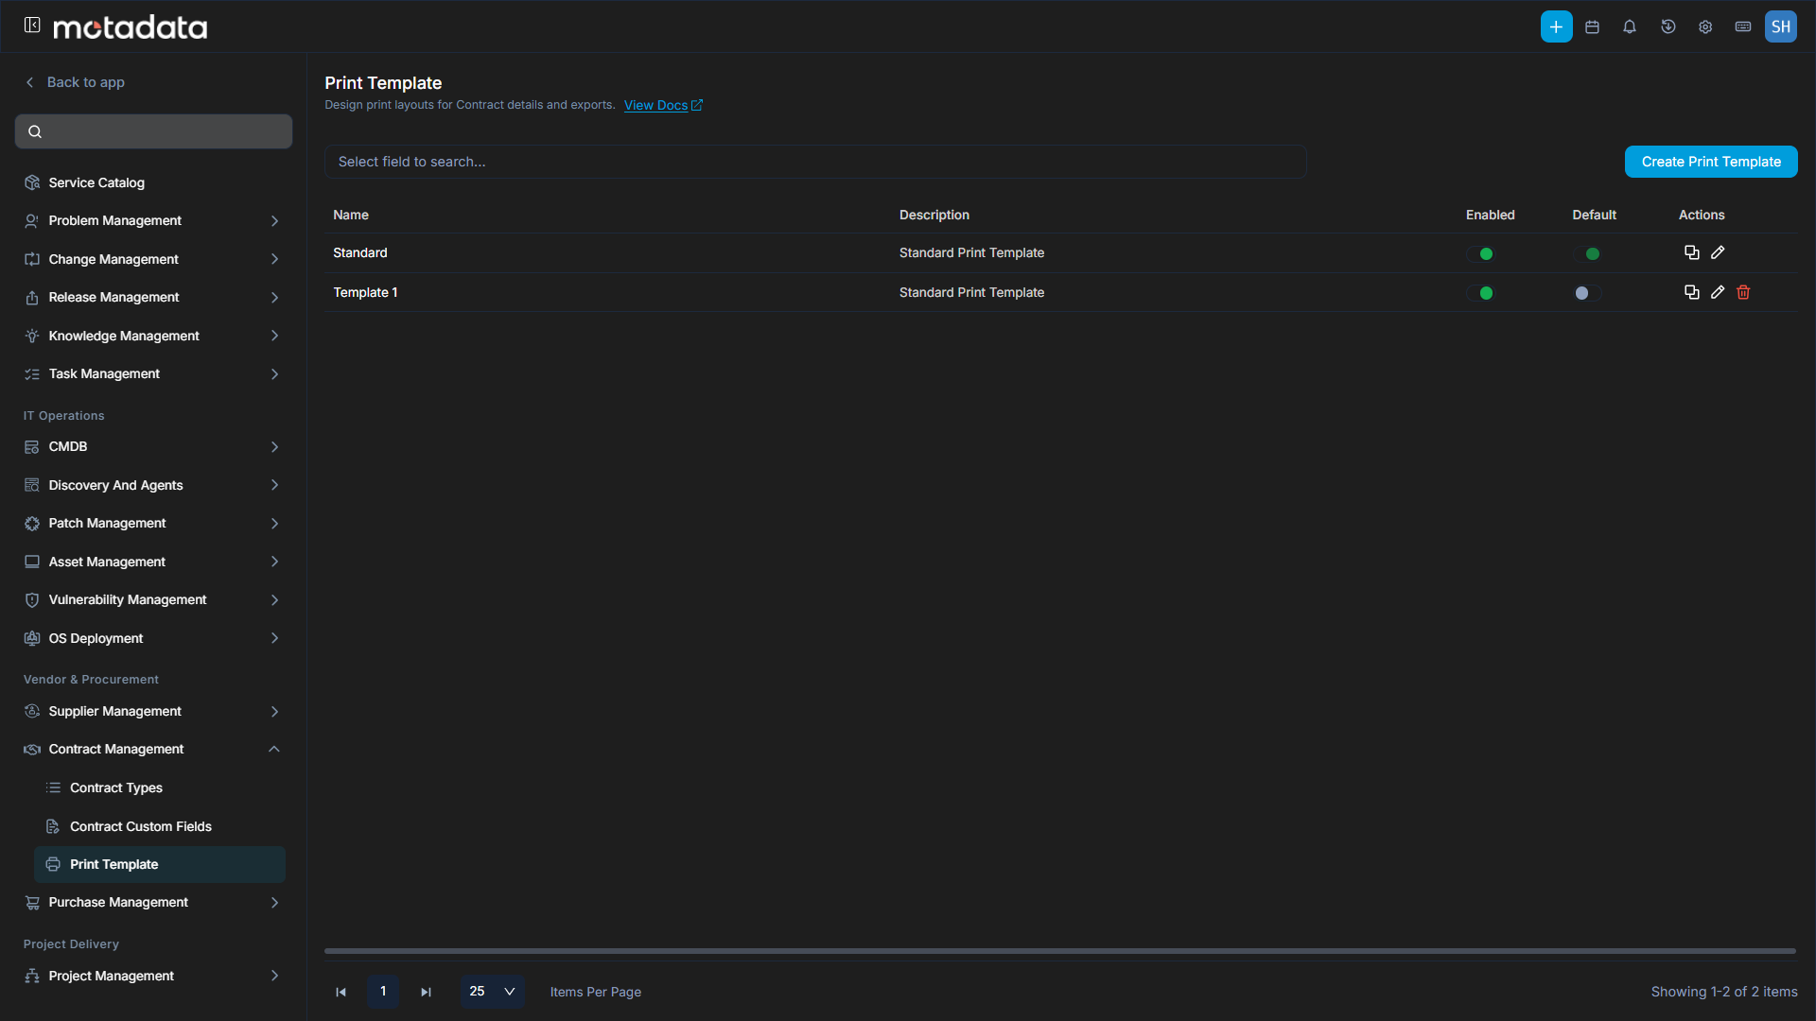Screen dimensions: 1816x1021
Task: Go to last page of results
Action: (426, 992)
